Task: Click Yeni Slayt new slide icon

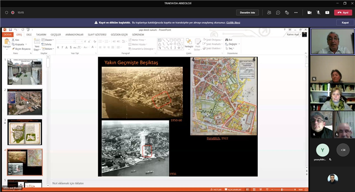Action: click(x=36, y=42)
